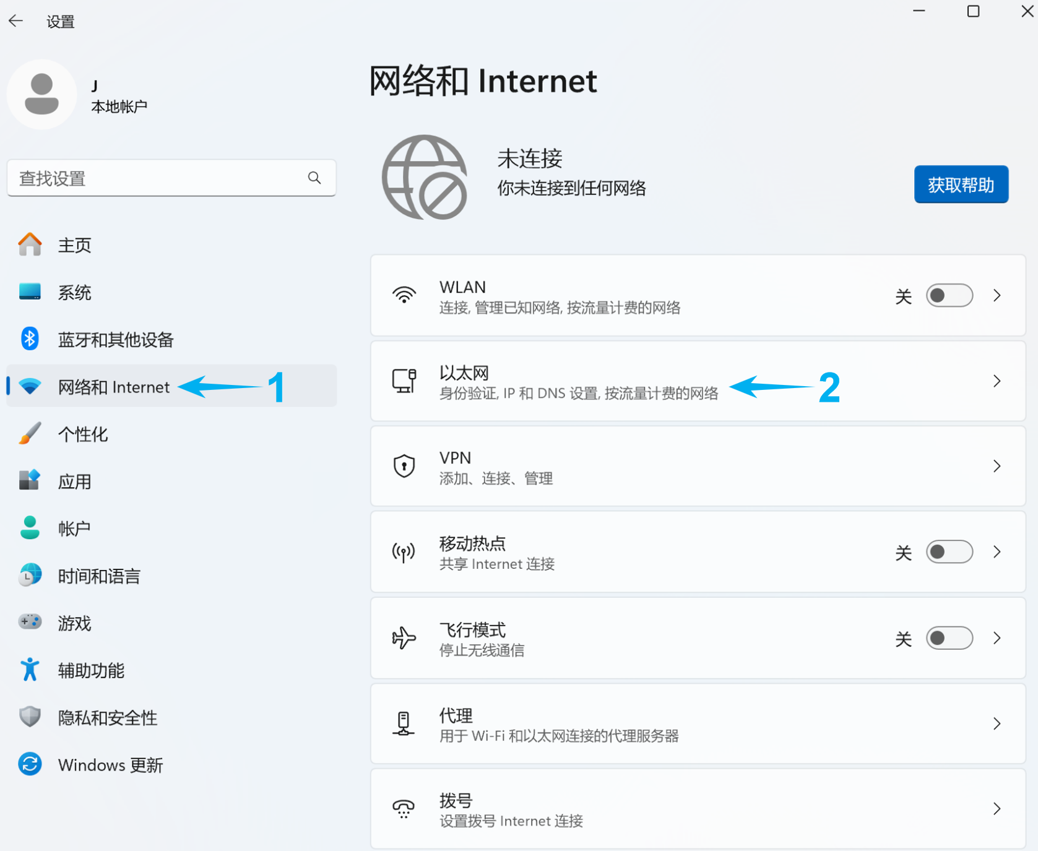Click the 获取帮助 button
Image resolution: width=1038 pixels, height=851 pixels.
(961, 184)
